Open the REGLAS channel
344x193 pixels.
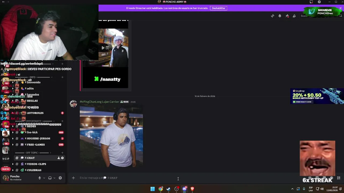point(39,101)
